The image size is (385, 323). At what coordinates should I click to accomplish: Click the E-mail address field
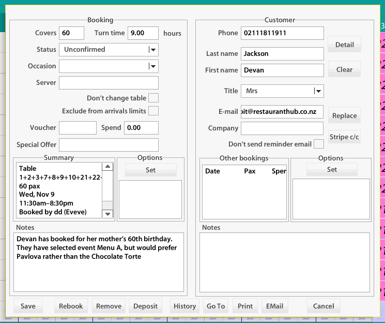[x=282, y=112]
